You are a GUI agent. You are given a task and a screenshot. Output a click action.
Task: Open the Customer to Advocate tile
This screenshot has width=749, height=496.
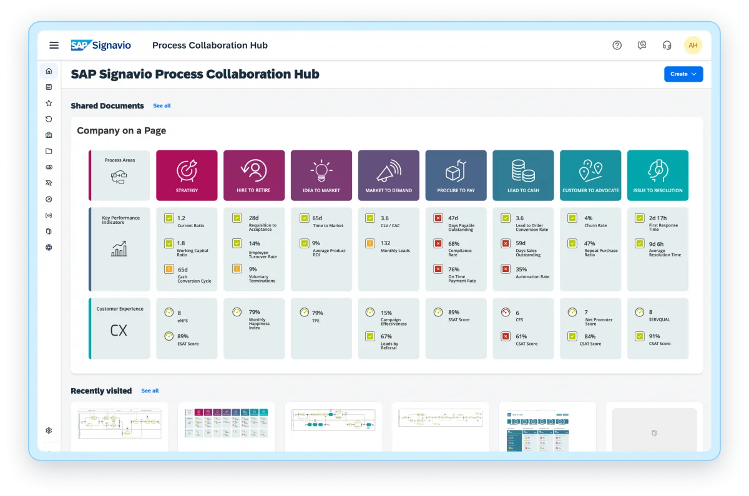pyautogui.click(x=590, y=175)
